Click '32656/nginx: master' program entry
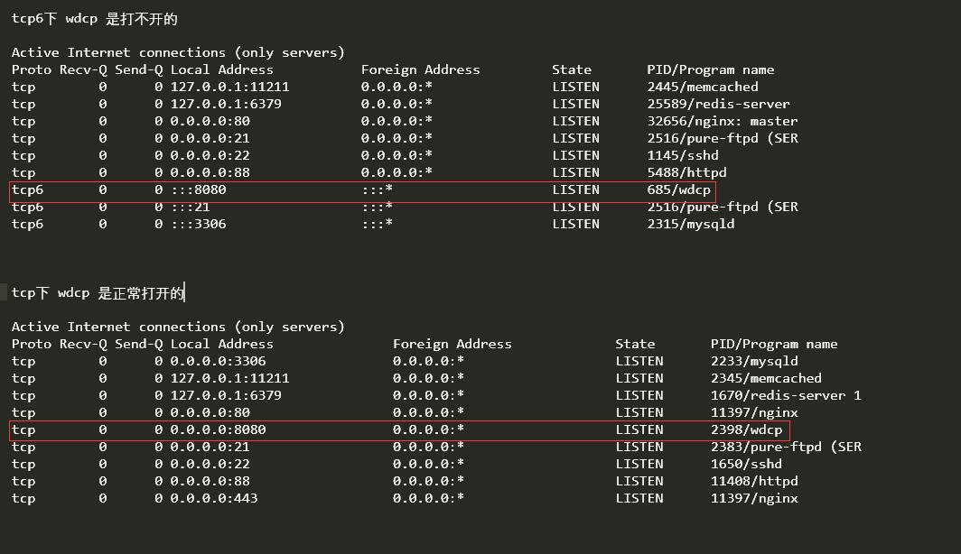 point(723,122)
